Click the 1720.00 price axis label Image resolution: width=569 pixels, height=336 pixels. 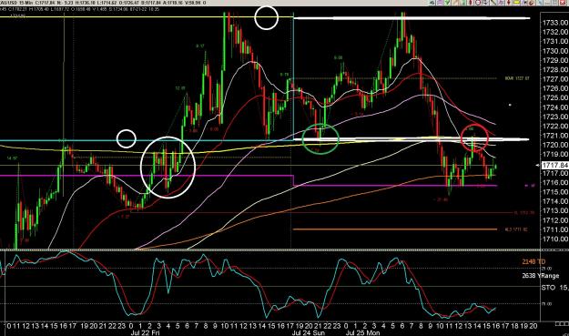[554, 145]
